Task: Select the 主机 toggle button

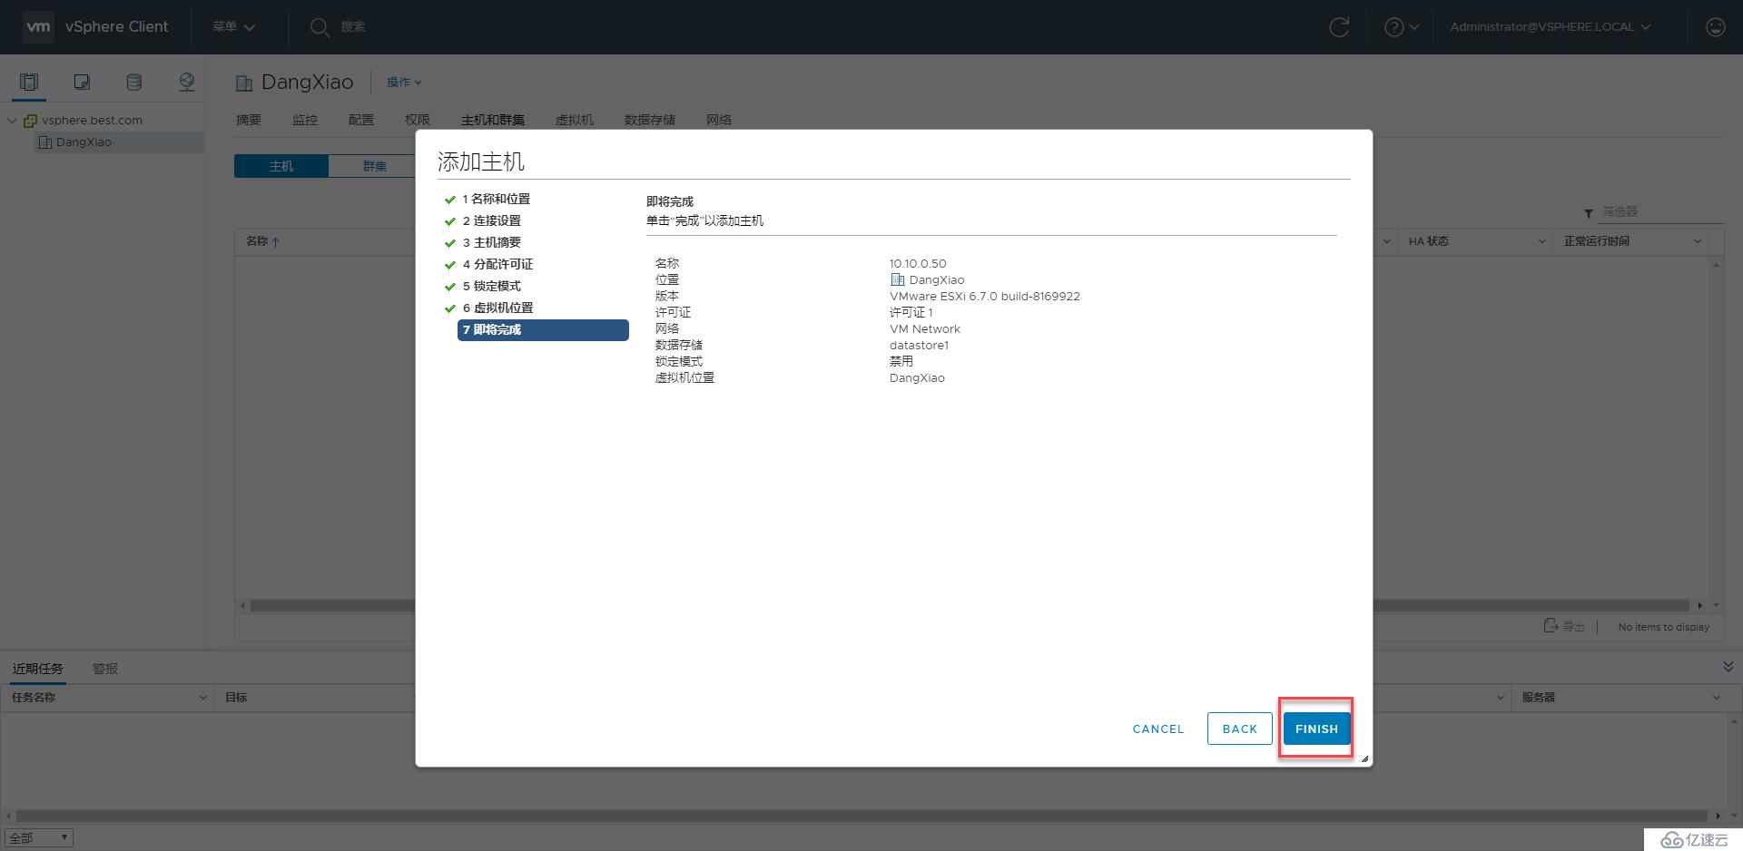Action: (x=281, y=166)
